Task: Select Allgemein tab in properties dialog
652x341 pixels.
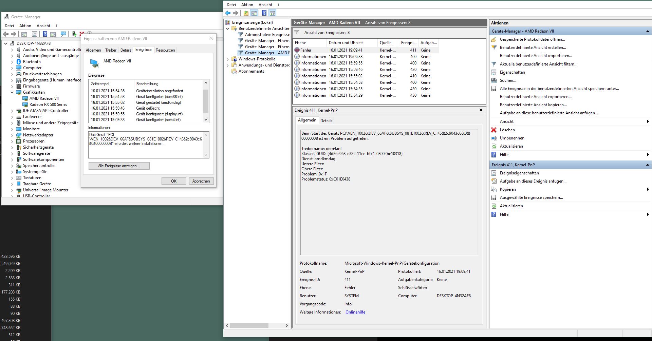Action: pos(93,50)
